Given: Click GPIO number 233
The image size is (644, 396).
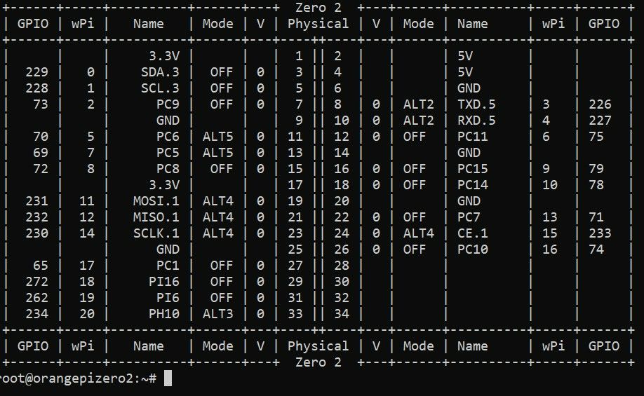Looking at the screenshot, I should click(x=600, y=233).
